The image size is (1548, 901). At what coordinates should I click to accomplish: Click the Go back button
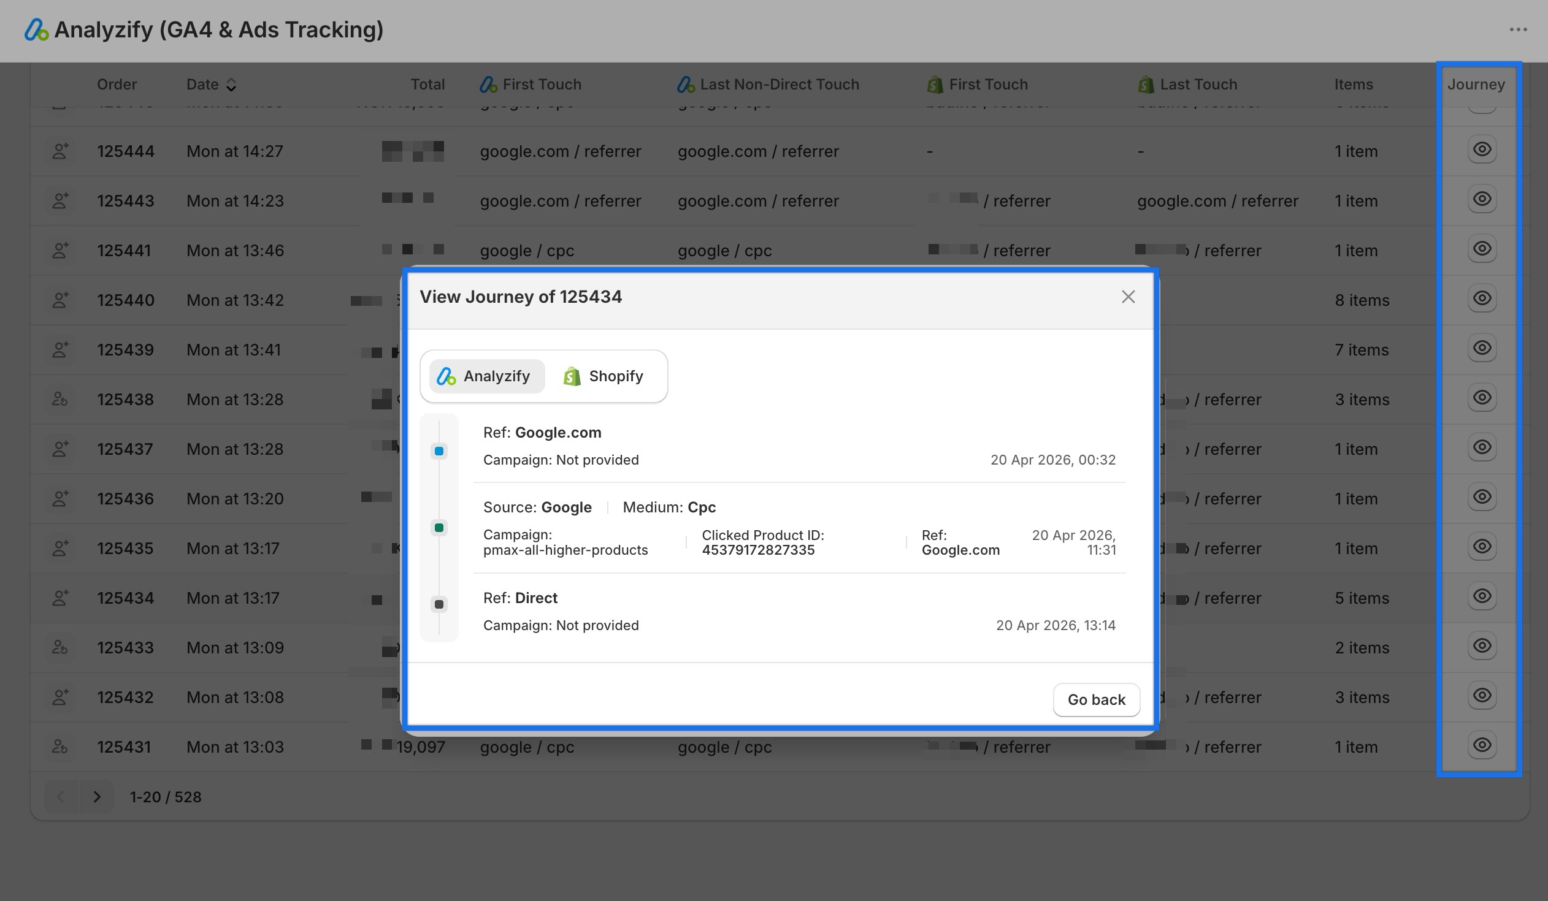point(1096,699)
